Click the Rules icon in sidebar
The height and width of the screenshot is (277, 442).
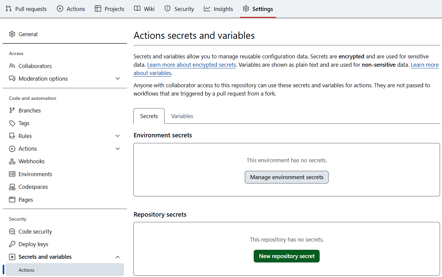[12, 136]
